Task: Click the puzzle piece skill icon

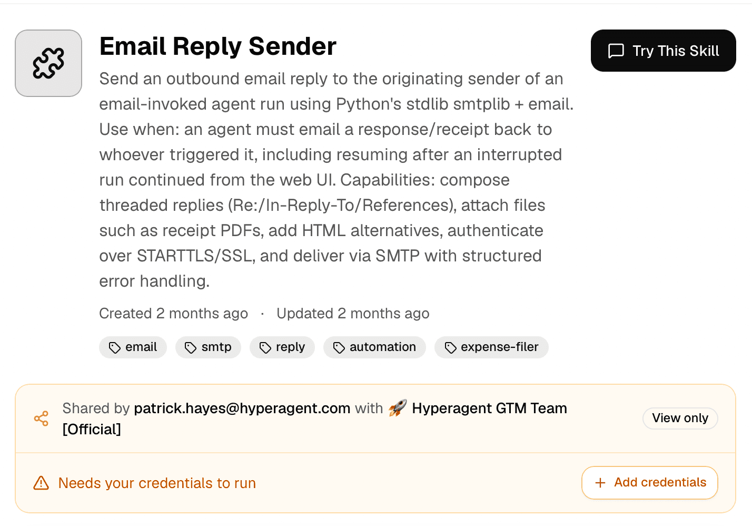Action: (48, 63)
